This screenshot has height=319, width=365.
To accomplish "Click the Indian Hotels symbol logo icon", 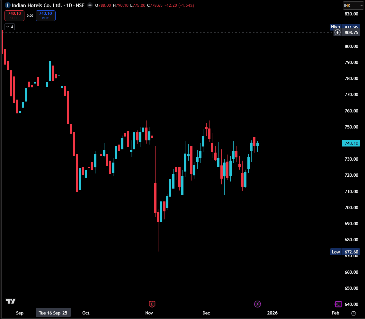I will 7,5.
